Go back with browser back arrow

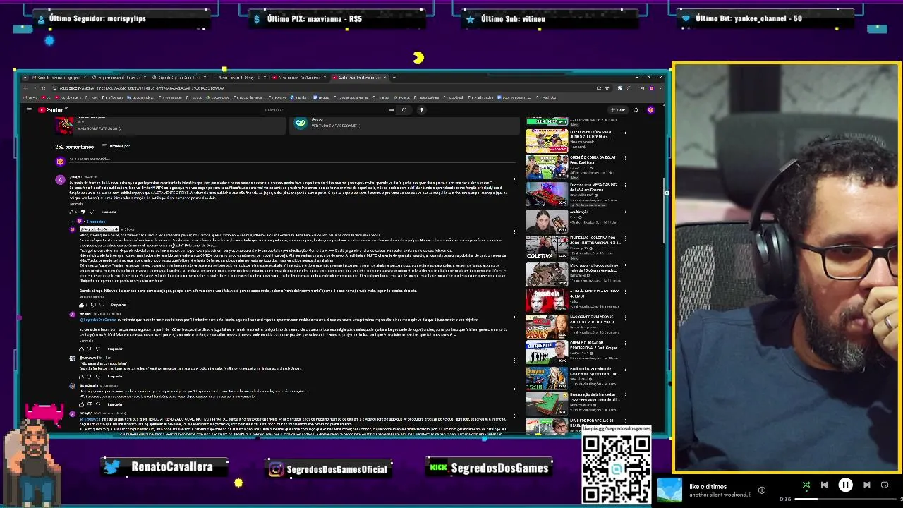(x=25, y=88)
